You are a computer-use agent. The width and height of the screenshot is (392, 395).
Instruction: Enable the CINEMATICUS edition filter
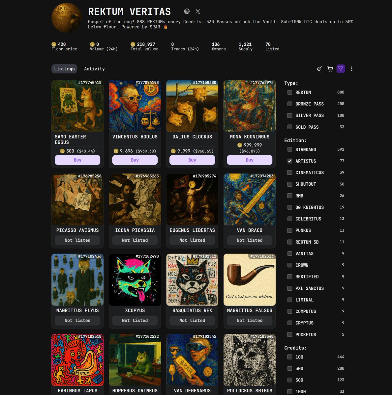tap(290, 172)
